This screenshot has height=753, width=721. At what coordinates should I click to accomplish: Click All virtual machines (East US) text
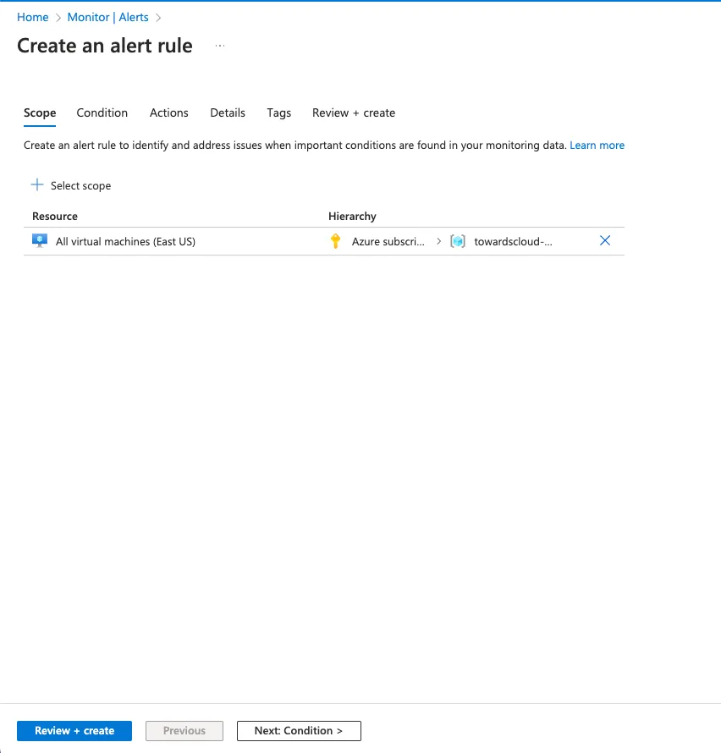pos(125,241)
